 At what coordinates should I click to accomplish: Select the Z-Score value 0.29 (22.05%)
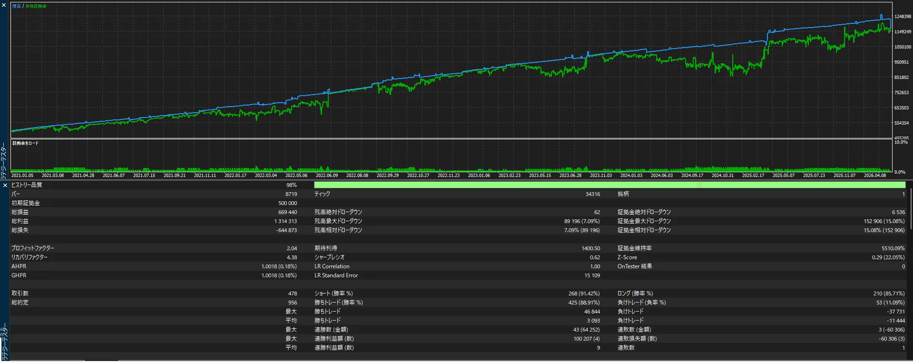click(x=889, y=257)
